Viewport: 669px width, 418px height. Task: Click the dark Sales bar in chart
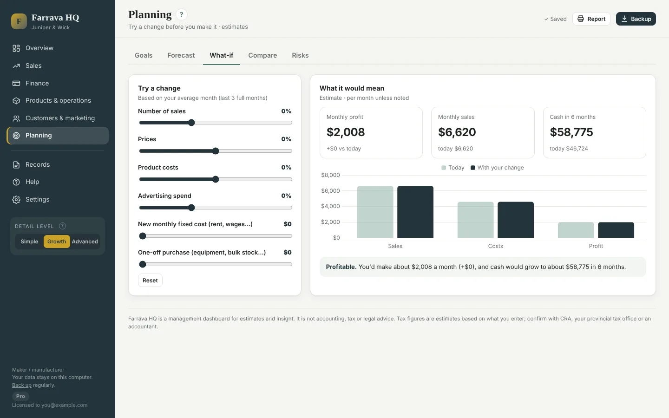pos(415,212)
